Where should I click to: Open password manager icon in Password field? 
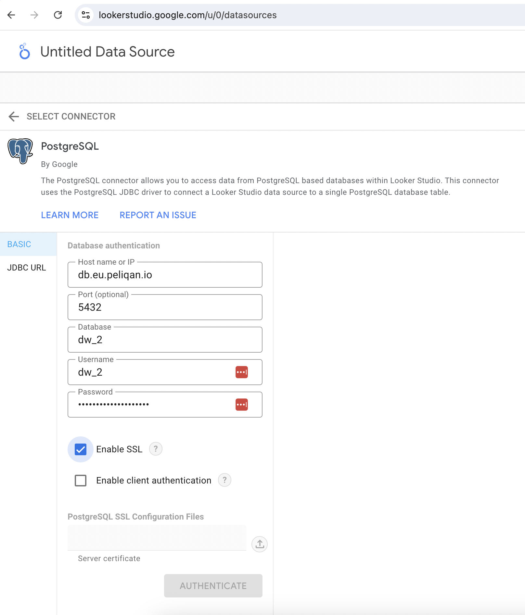(x=242, y=405)
